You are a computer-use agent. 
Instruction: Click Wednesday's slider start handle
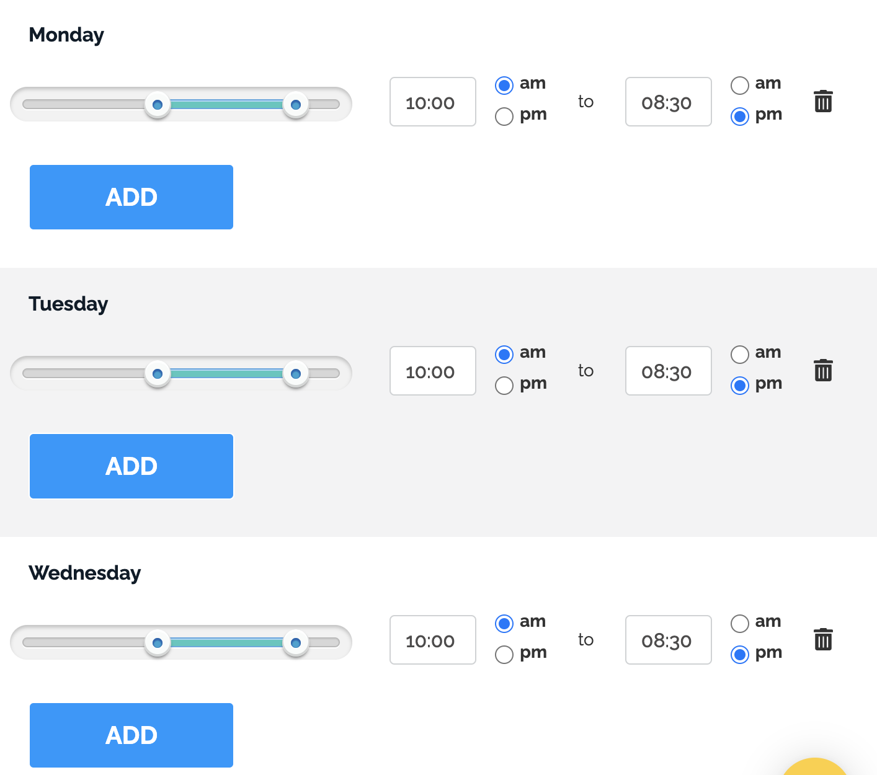[x=158, y=642]
